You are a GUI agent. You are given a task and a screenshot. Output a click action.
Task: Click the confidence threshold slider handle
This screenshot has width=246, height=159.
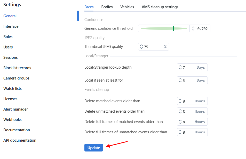click(x=173, y=28)
